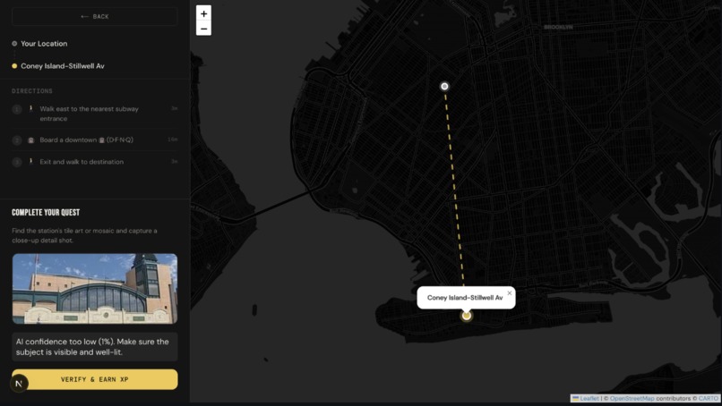Zoom in on the map

click(203, 13)
